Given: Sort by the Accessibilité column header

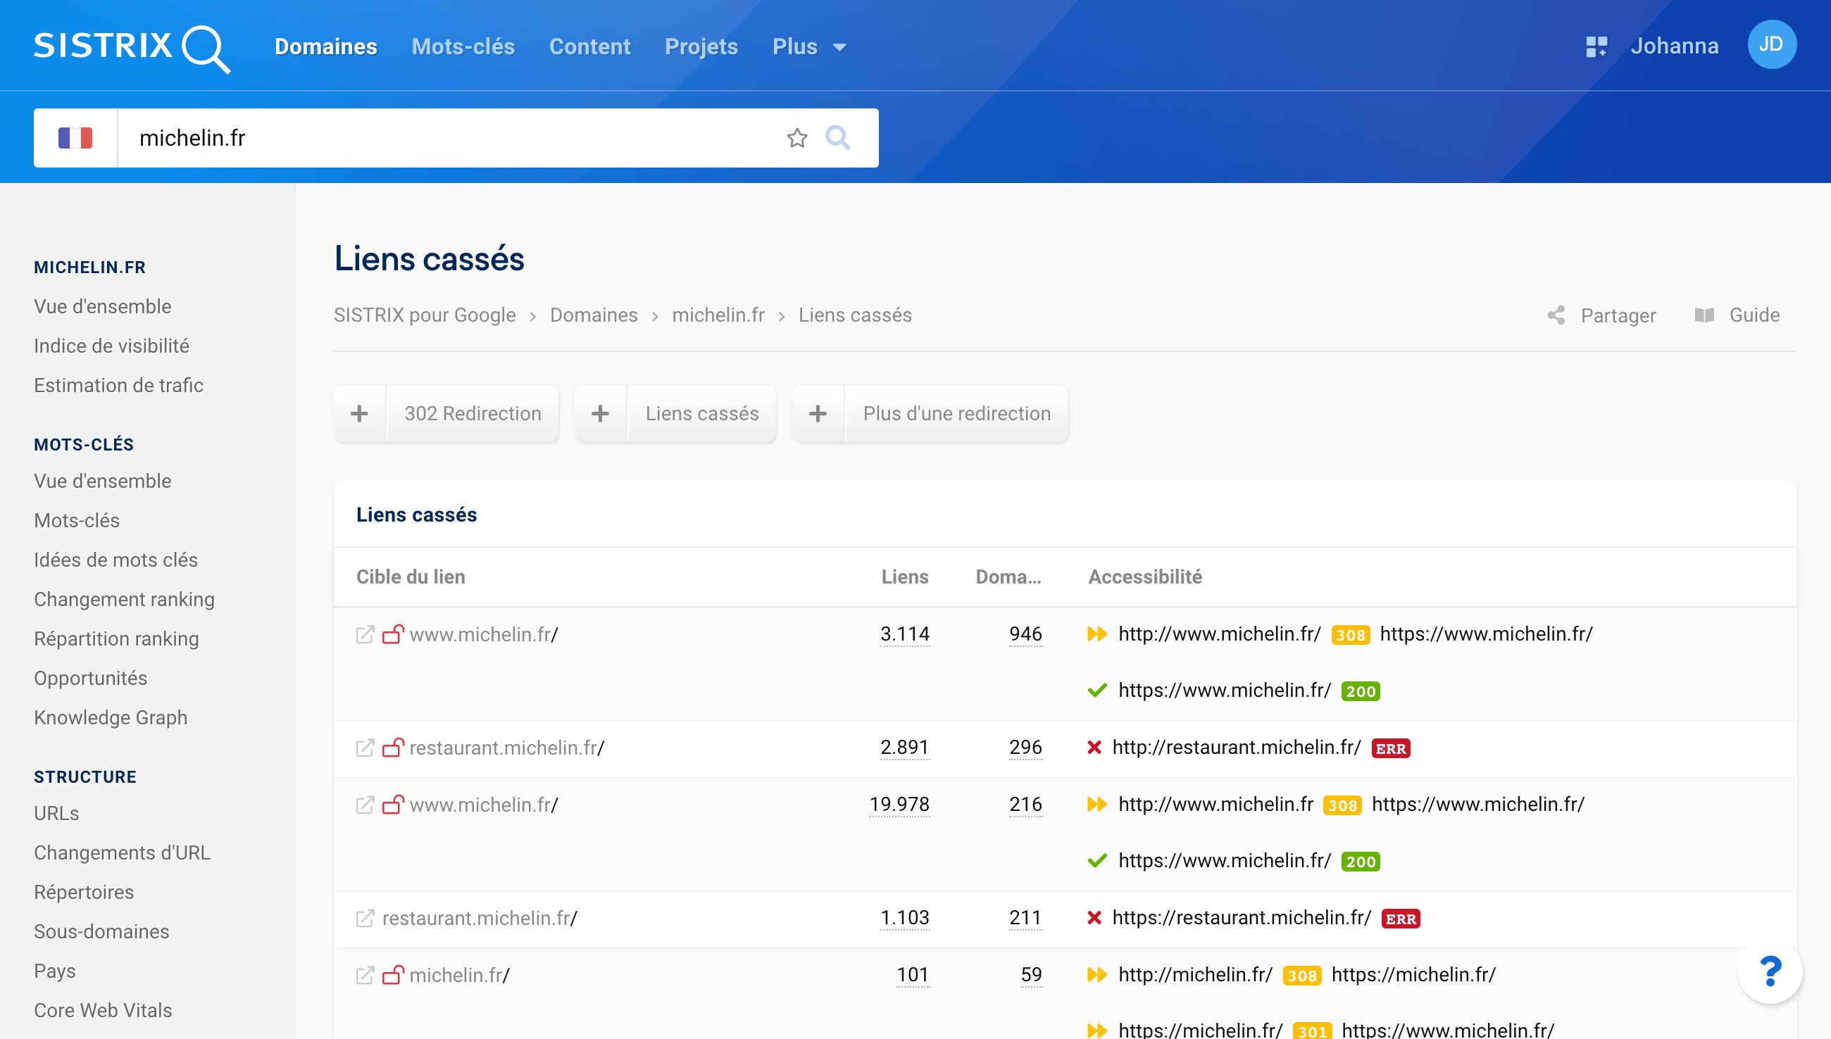Looking at the screenshot, I should coord(1145,577).
